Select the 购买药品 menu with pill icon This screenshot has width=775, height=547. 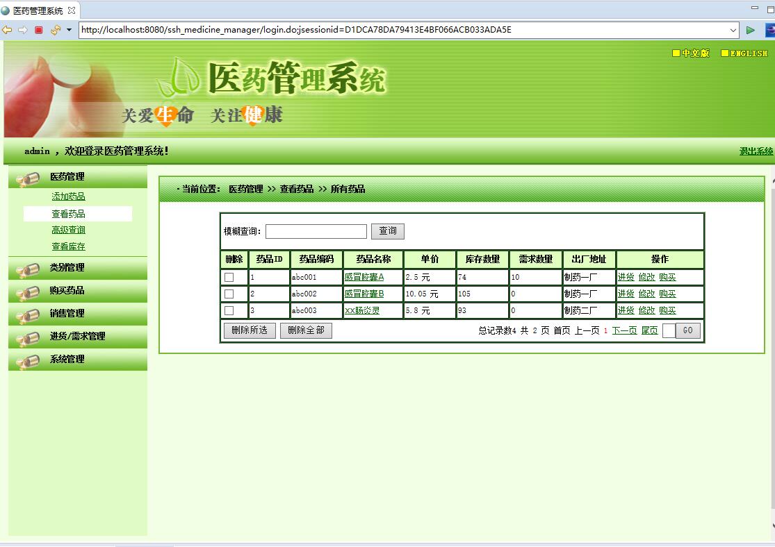tap(66, 291)
